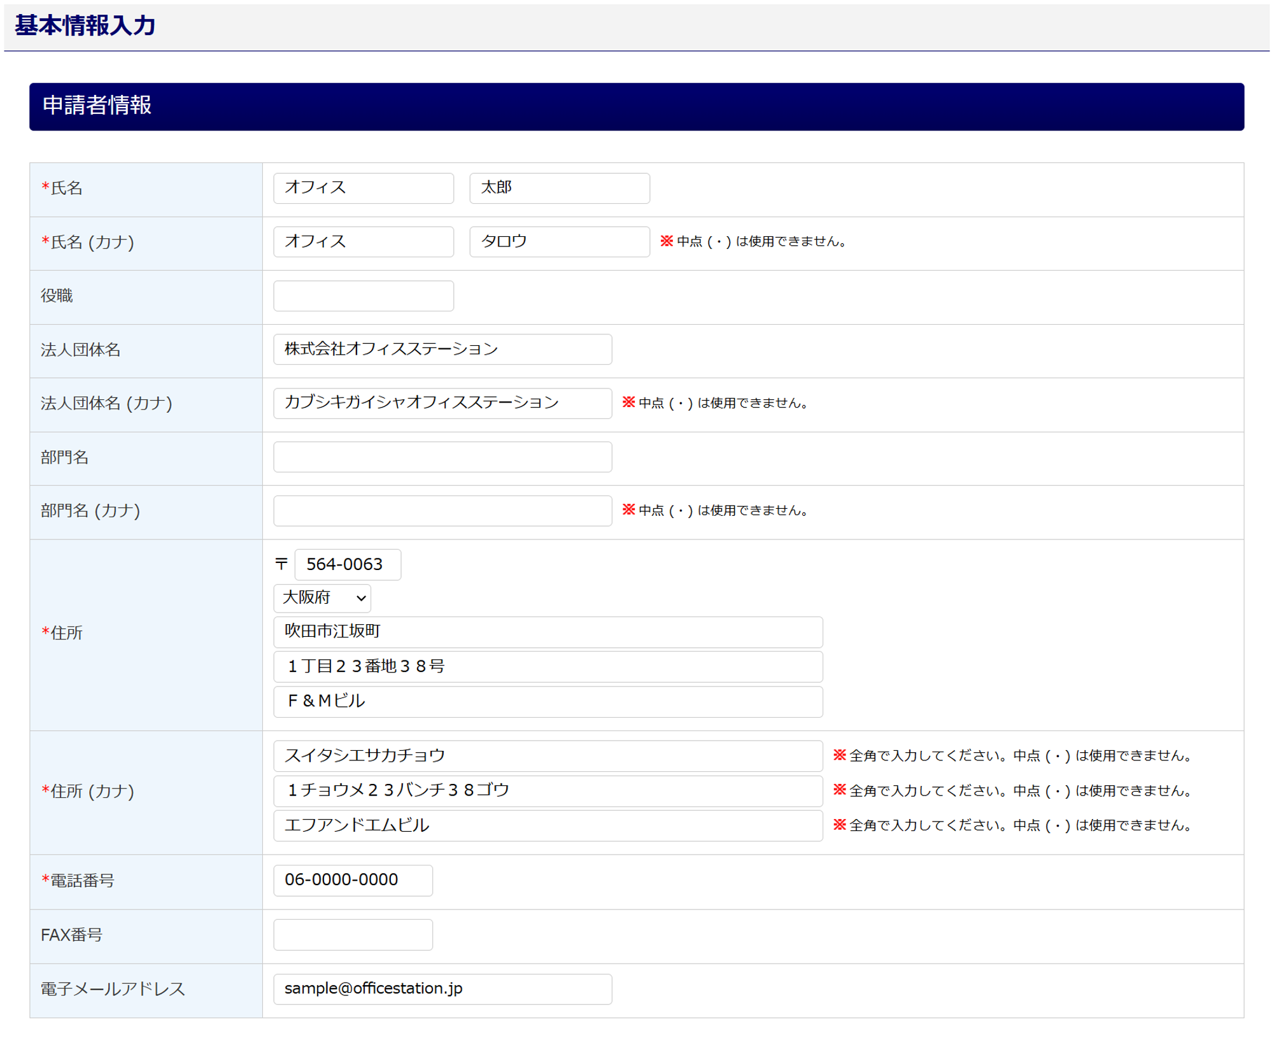Click the 法人団体名 field with 株式会社オフィスステーション
This screenshot has width=1274, height=1040.
tap(442, 349)
